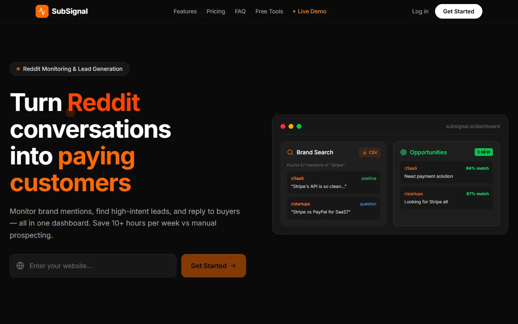518x324 pixels.
Task: Open the "Stripe's API is so clean..." mention
Action: pyautogui.click(x=333, y=182)
